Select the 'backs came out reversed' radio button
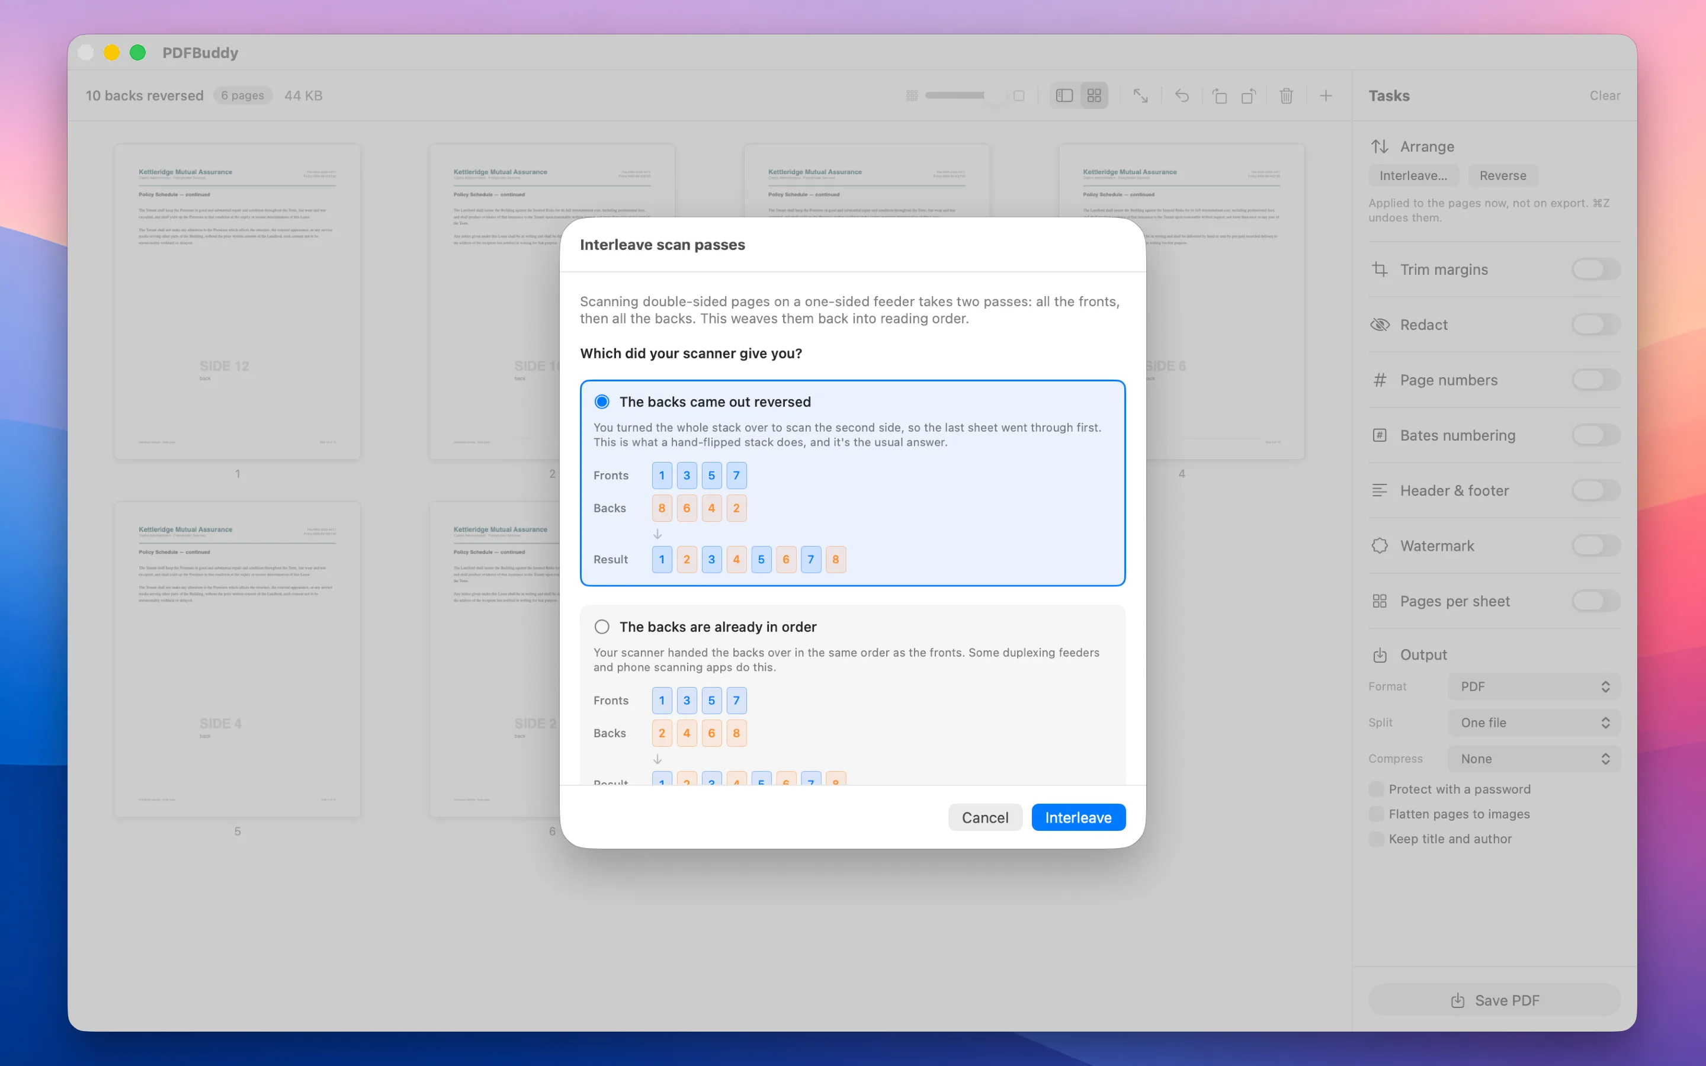Screen dimensions: 1706x1066 coord(602,402)
